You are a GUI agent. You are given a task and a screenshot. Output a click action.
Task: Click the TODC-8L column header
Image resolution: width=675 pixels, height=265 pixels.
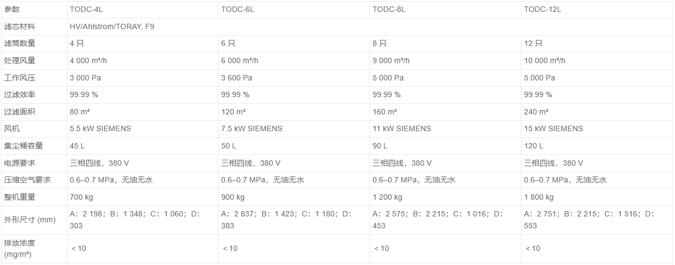[x=445, y=9]
